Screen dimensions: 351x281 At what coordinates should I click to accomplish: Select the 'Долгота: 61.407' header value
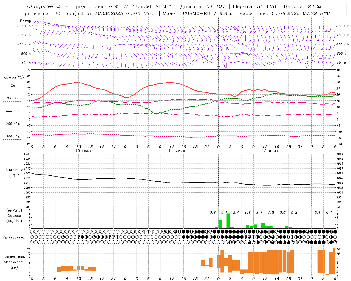point(203,7)
